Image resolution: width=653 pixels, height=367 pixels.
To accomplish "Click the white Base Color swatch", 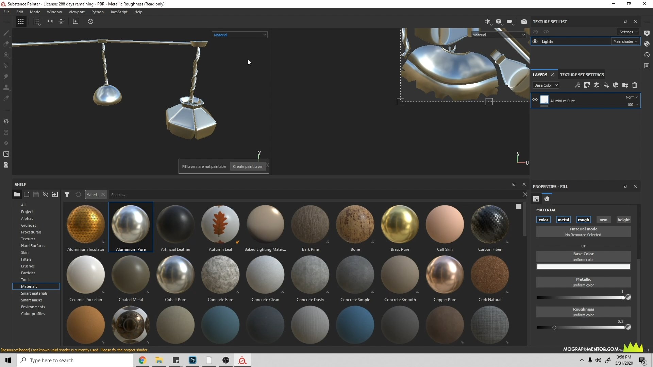I will (583, 267).
